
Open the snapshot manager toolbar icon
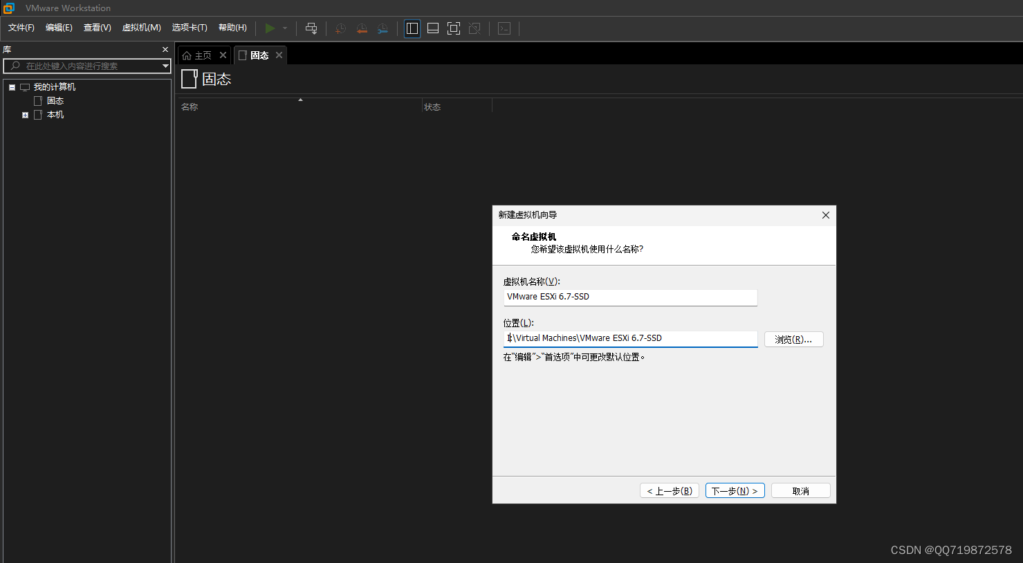pos(383,28)
